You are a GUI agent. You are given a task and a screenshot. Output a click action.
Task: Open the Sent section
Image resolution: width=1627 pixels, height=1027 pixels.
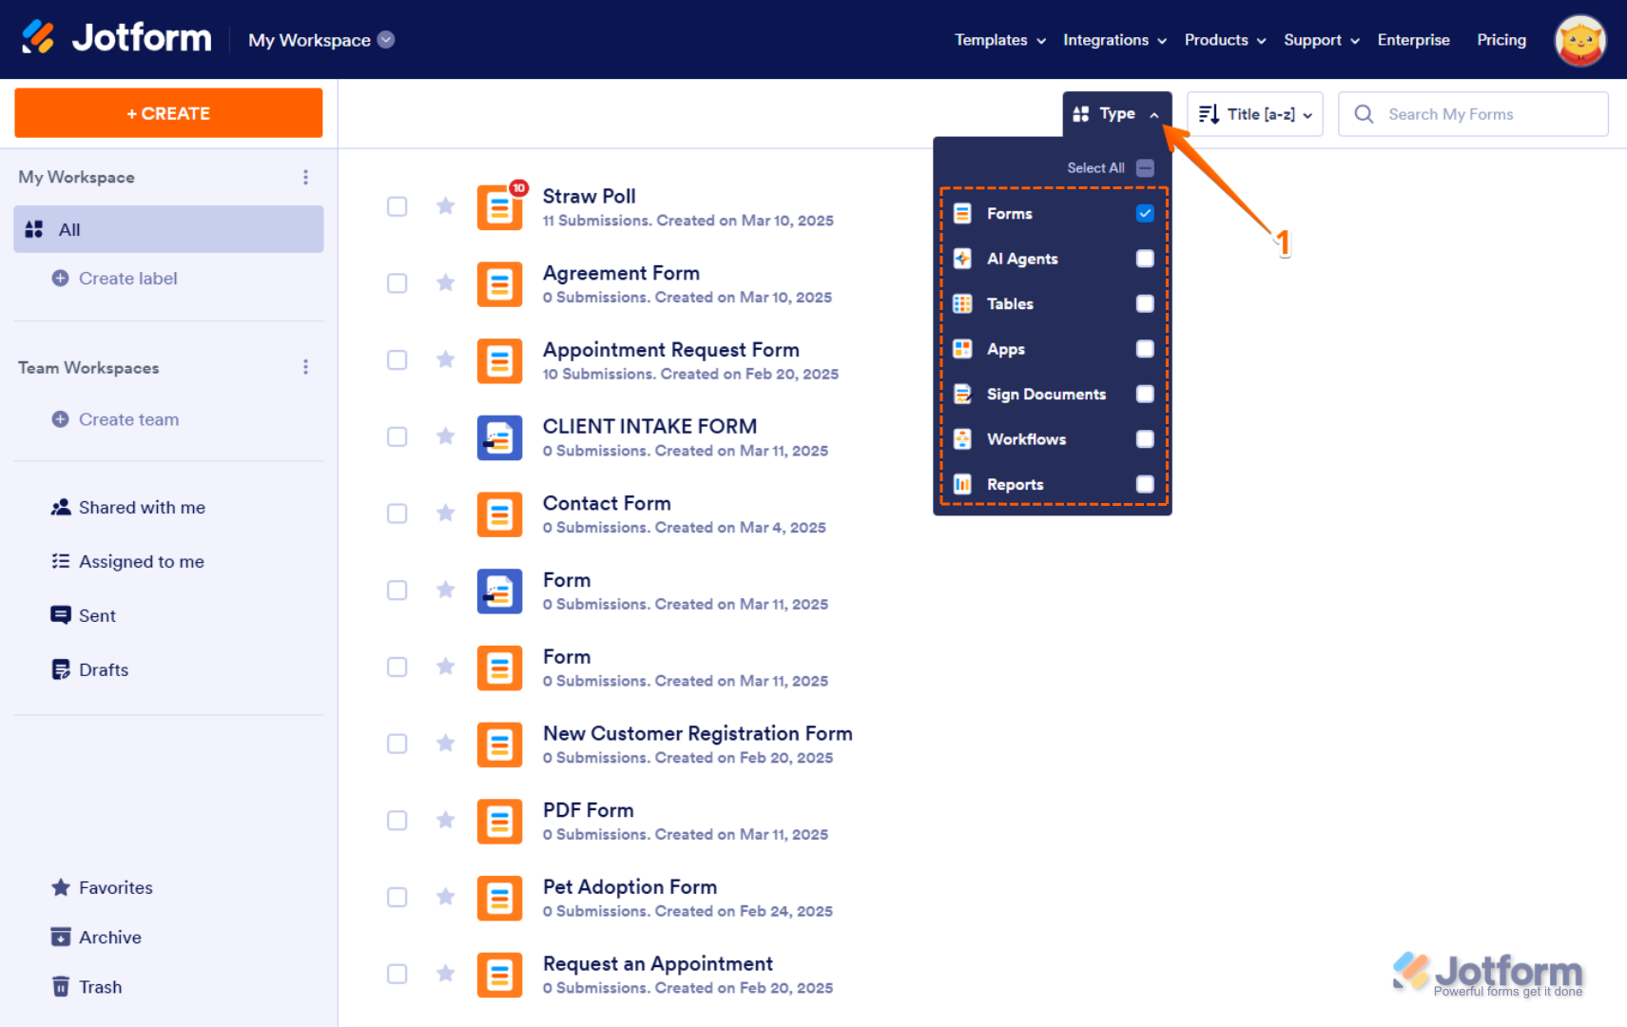84,616
